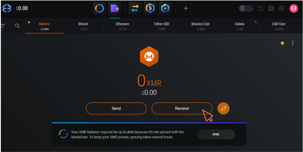Open transaction history clock icon
303x152 pixels.
(261, 9)
